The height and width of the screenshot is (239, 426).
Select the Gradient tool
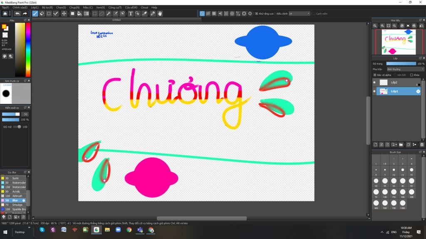pos(86,14)
